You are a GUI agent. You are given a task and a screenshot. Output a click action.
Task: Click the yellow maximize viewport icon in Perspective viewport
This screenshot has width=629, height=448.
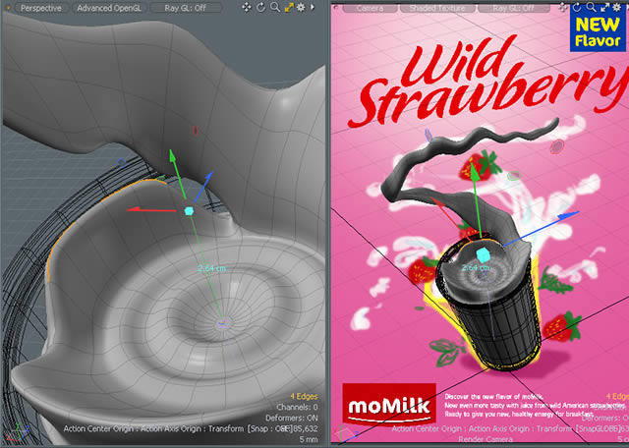pyautogui.click(x=288, y=7)
